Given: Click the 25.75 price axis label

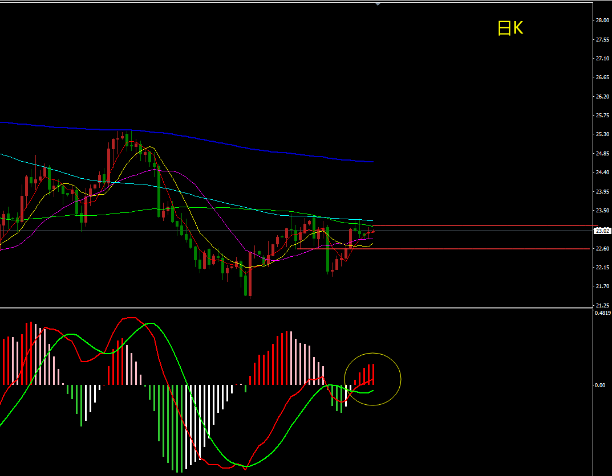Looking at the screenshot, I should 602,116.
